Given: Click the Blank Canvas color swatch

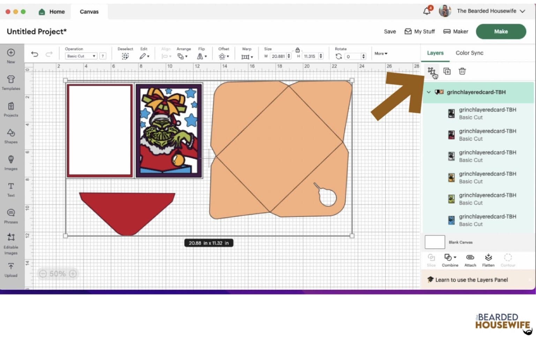Looking at the screenshot, I should pyautogui.click(x=434, y=242).
